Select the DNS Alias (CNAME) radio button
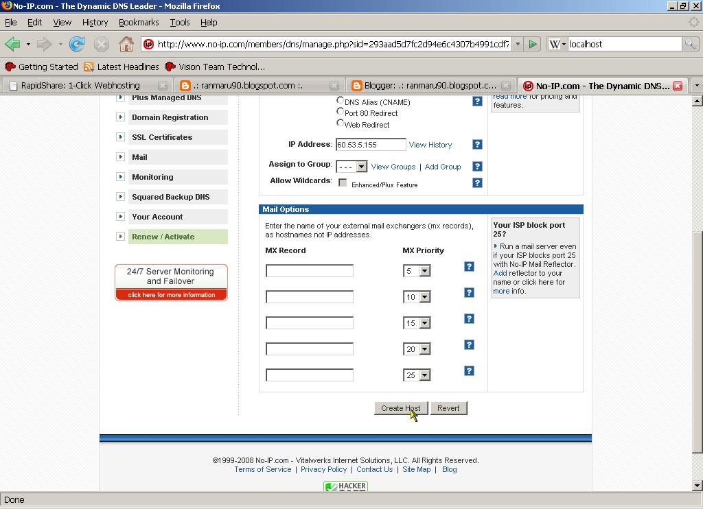This screenshot has width=703, height=509. point(341,100)
